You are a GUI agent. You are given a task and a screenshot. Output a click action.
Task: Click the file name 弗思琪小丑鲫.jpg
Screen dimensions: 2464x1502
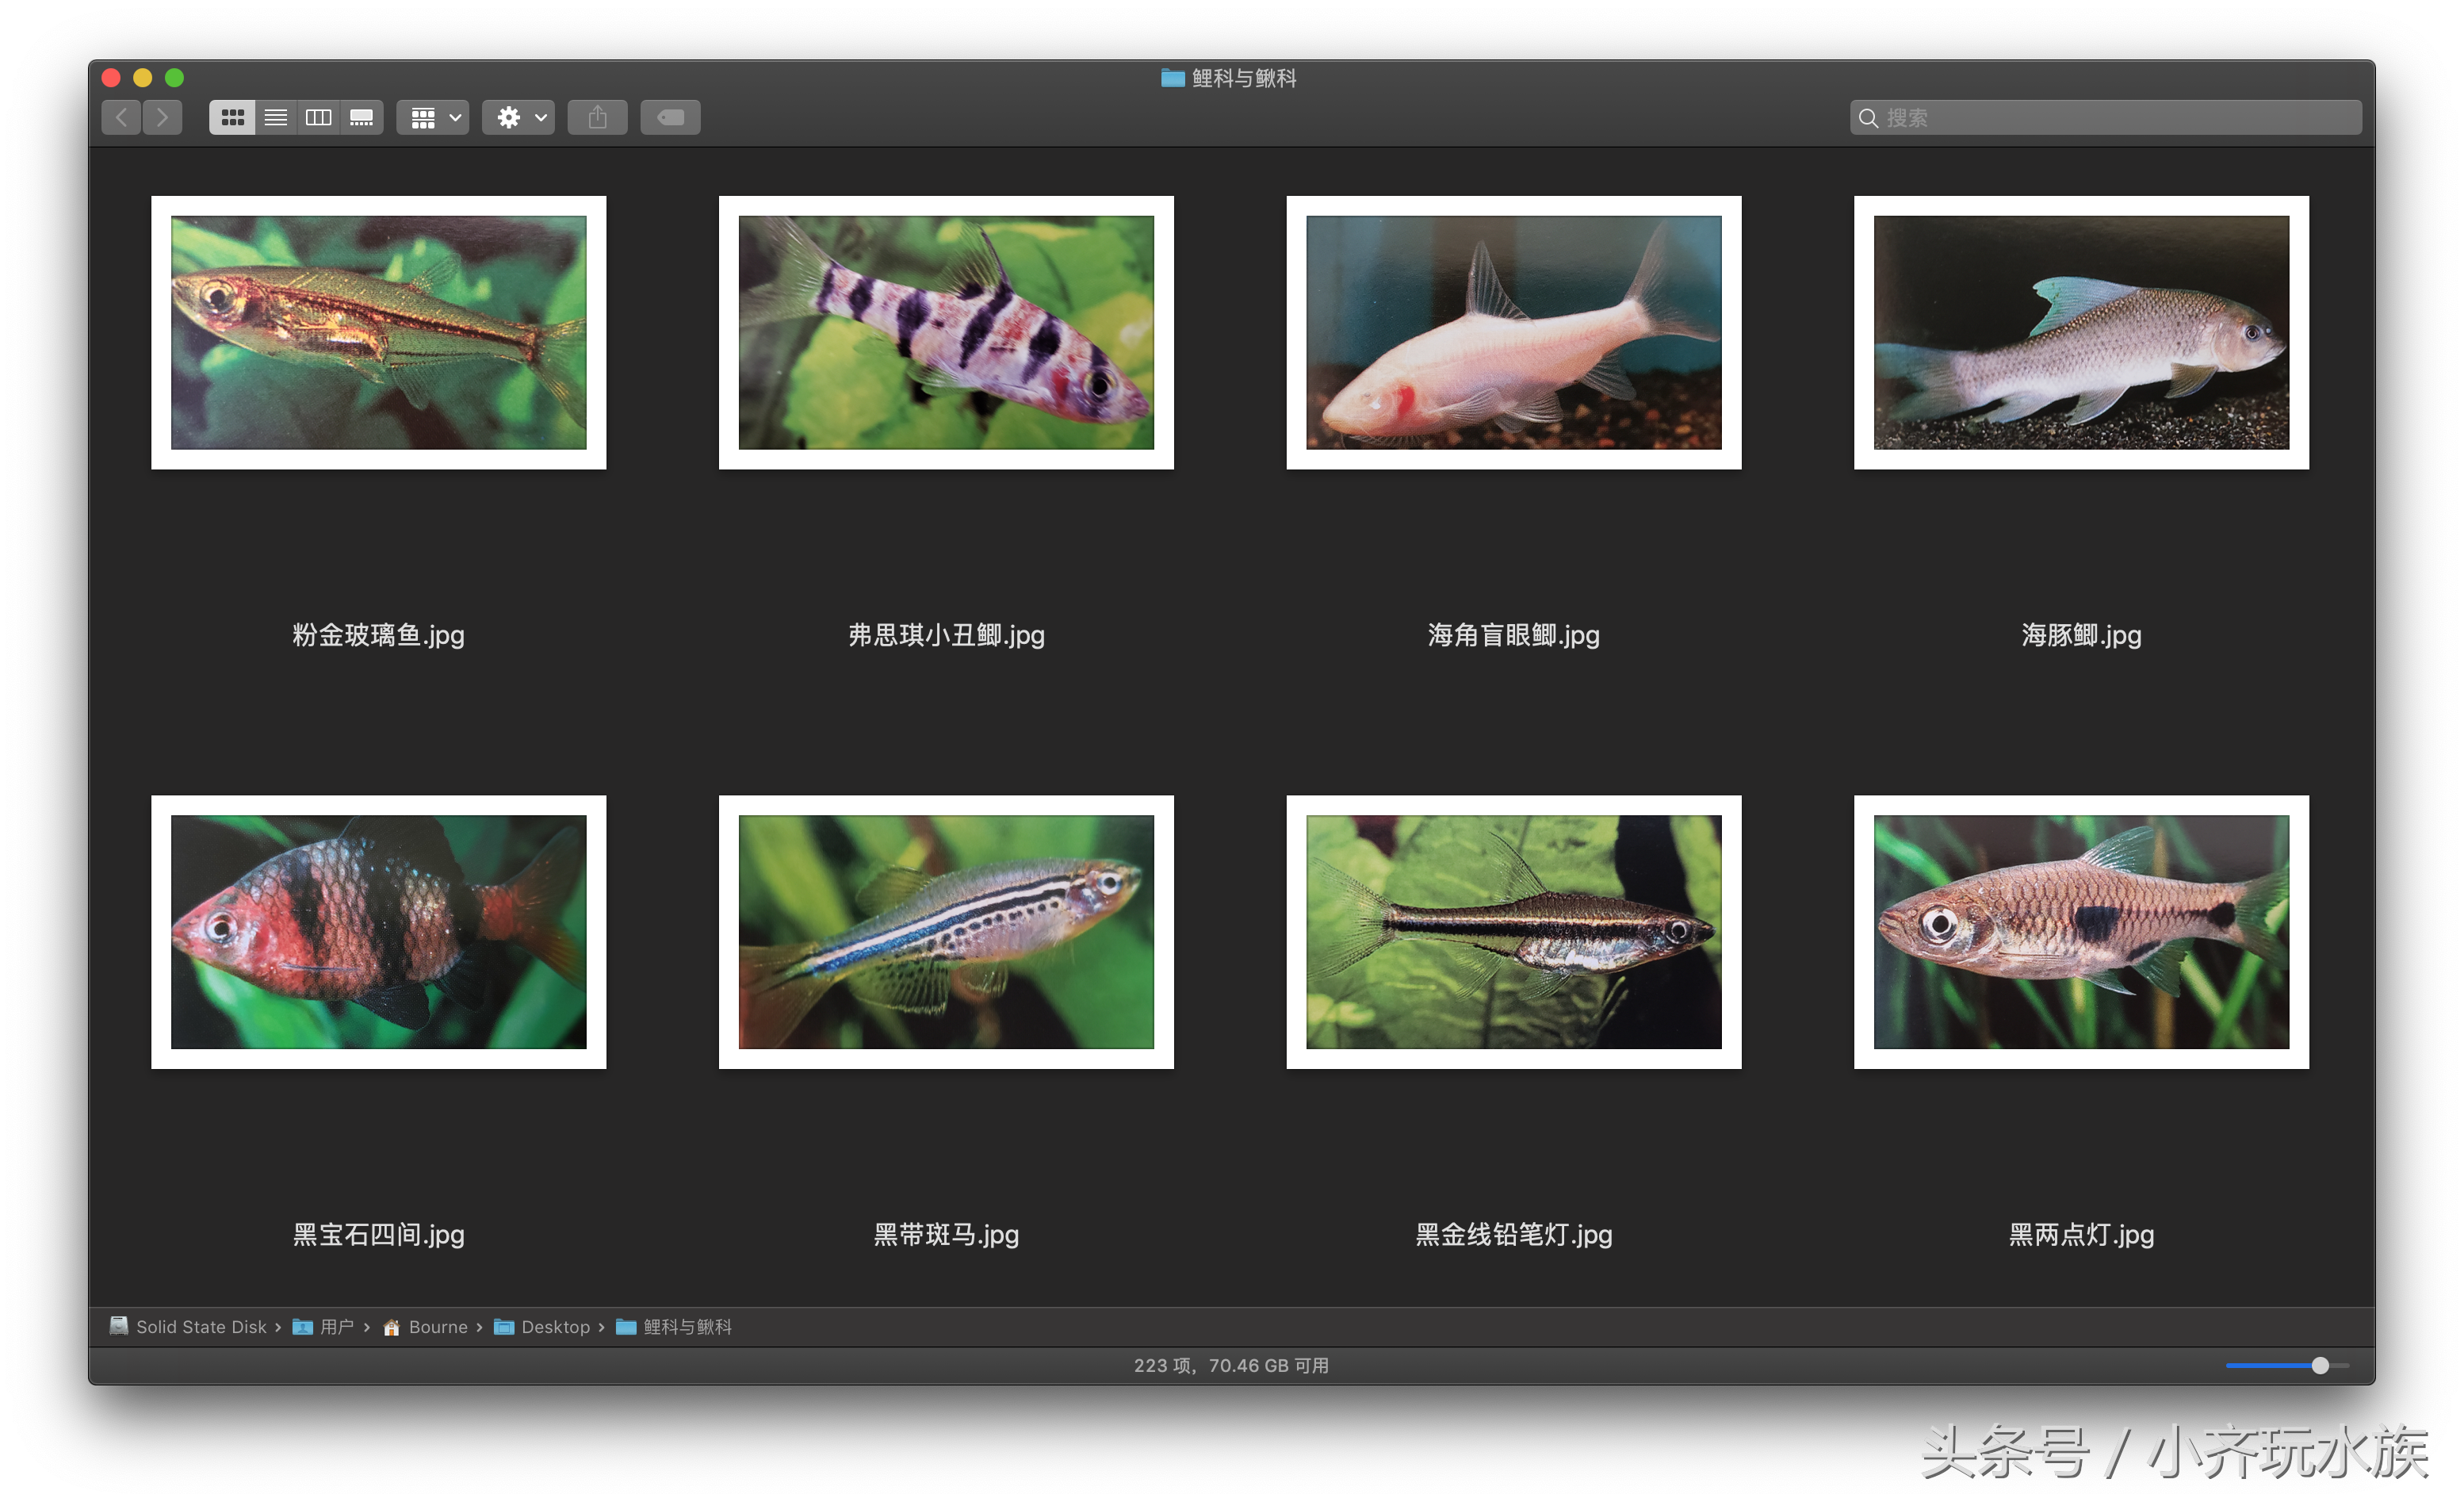pos(947,636)
